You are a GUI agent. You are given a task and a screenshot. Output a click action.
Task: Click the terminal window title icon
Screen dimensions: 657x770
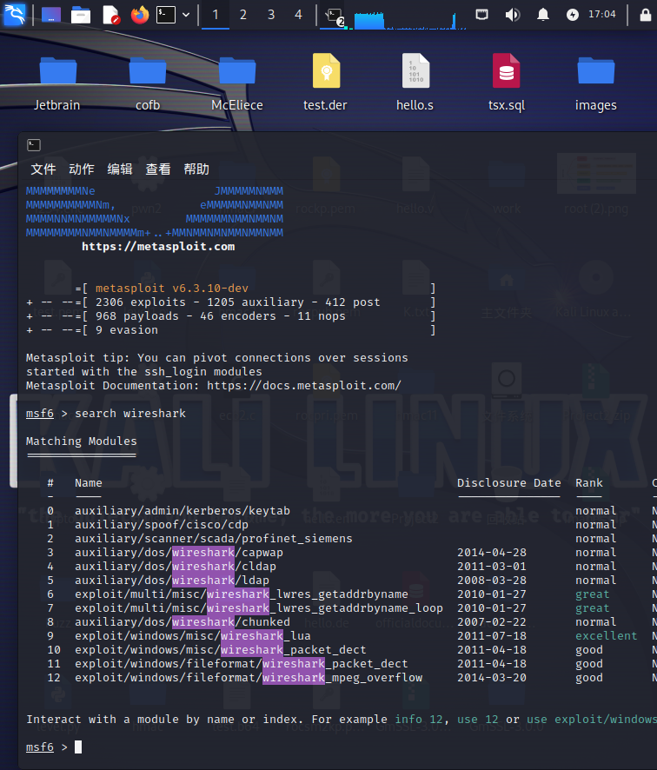tap(34, 145)
